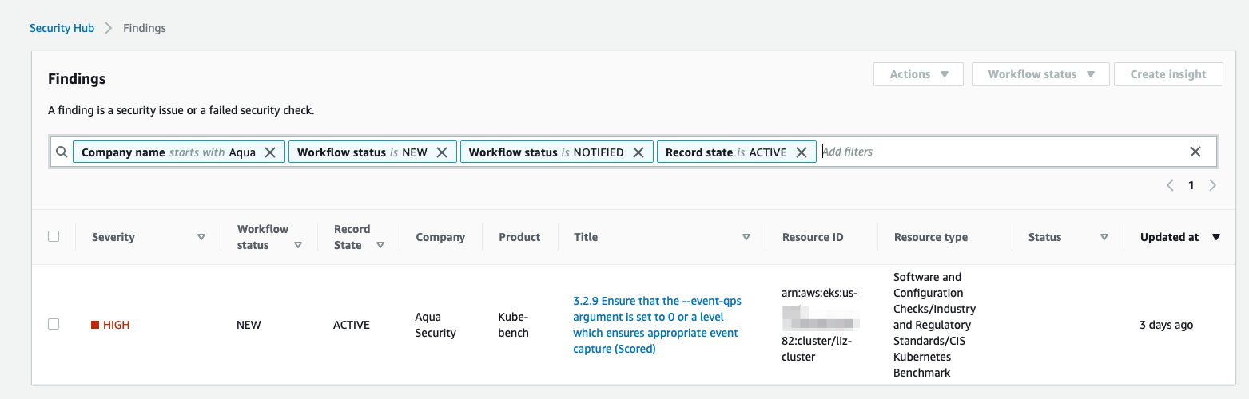
Task: Open the 3.2.9 event-qps finding title
Action: pos(656,325)
